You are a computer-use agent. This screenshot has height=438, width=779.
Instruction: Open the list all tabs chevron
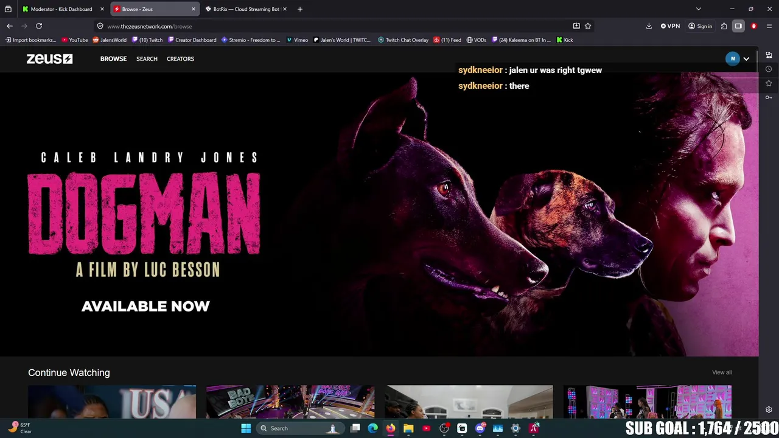699,9
